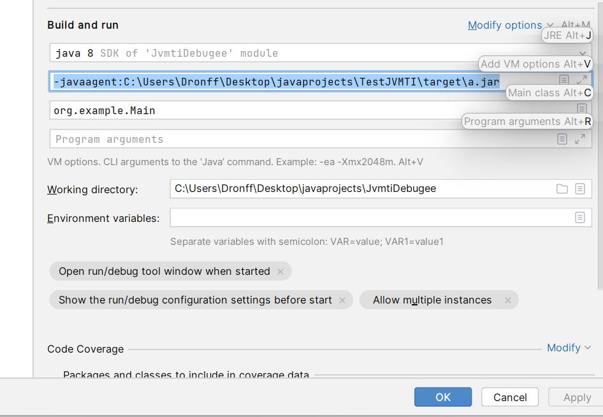Browse for working directory folder

point(562,189)
